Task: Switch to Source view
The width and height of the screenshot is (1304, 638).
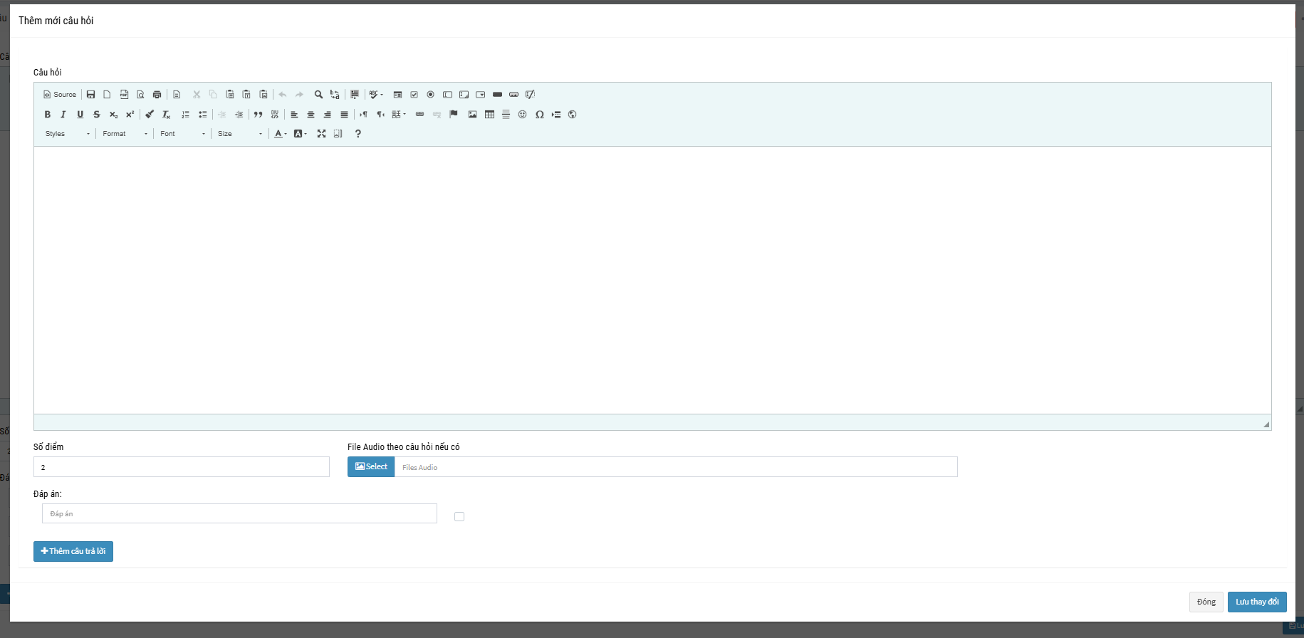Action: click(60, 95)
